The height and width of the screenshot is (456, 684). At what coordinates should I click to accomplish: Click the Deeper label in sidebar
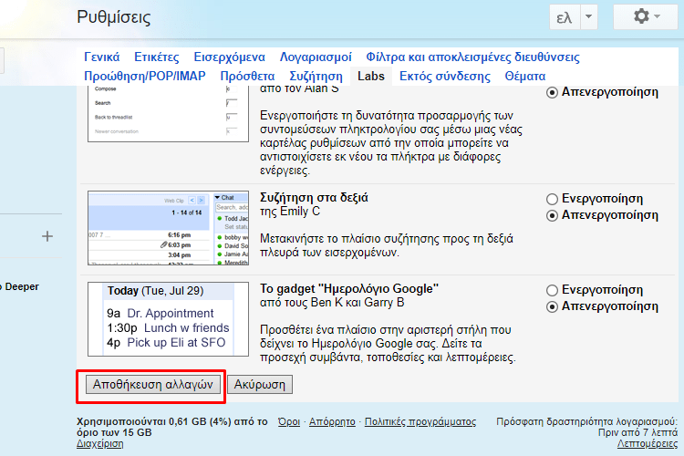22,286
